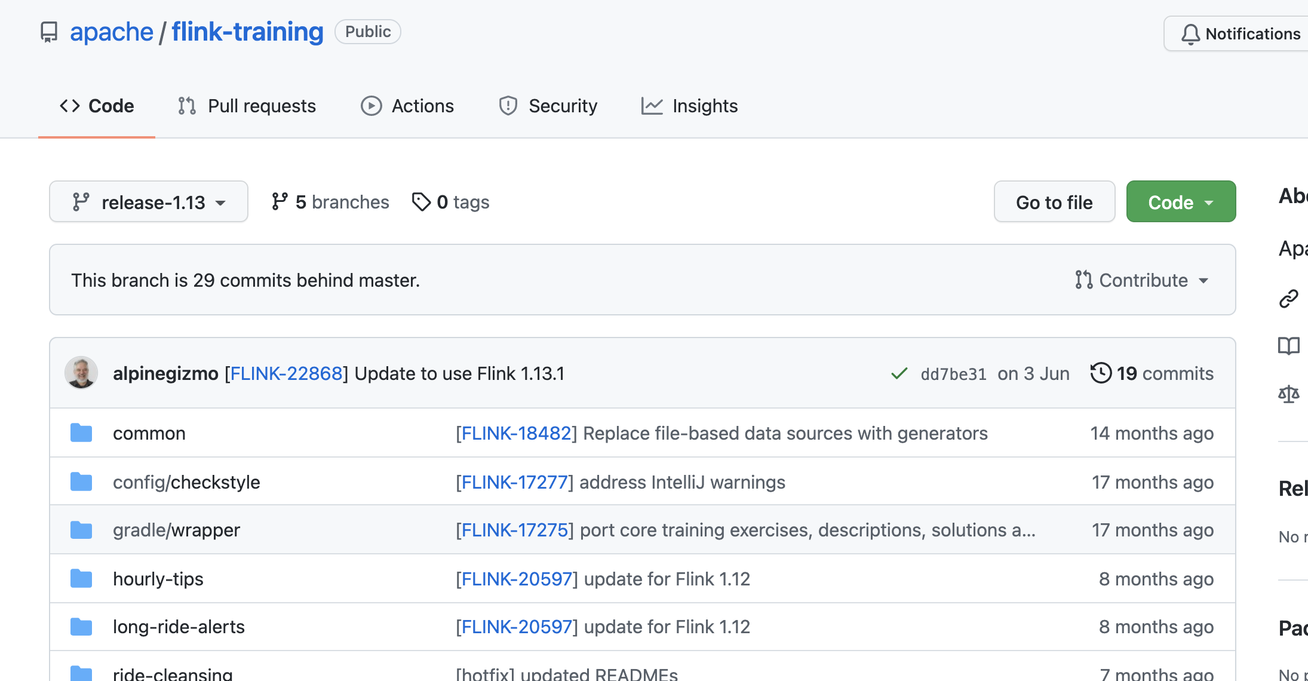This screenshot has height=681, width=1308.
Task: Select the Code tab
Action: tap(97, 106)
